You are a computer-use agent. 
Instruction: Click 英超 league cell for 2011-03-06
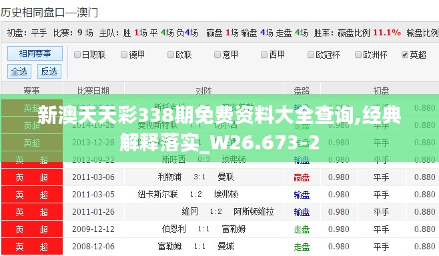tap(32, 177)
